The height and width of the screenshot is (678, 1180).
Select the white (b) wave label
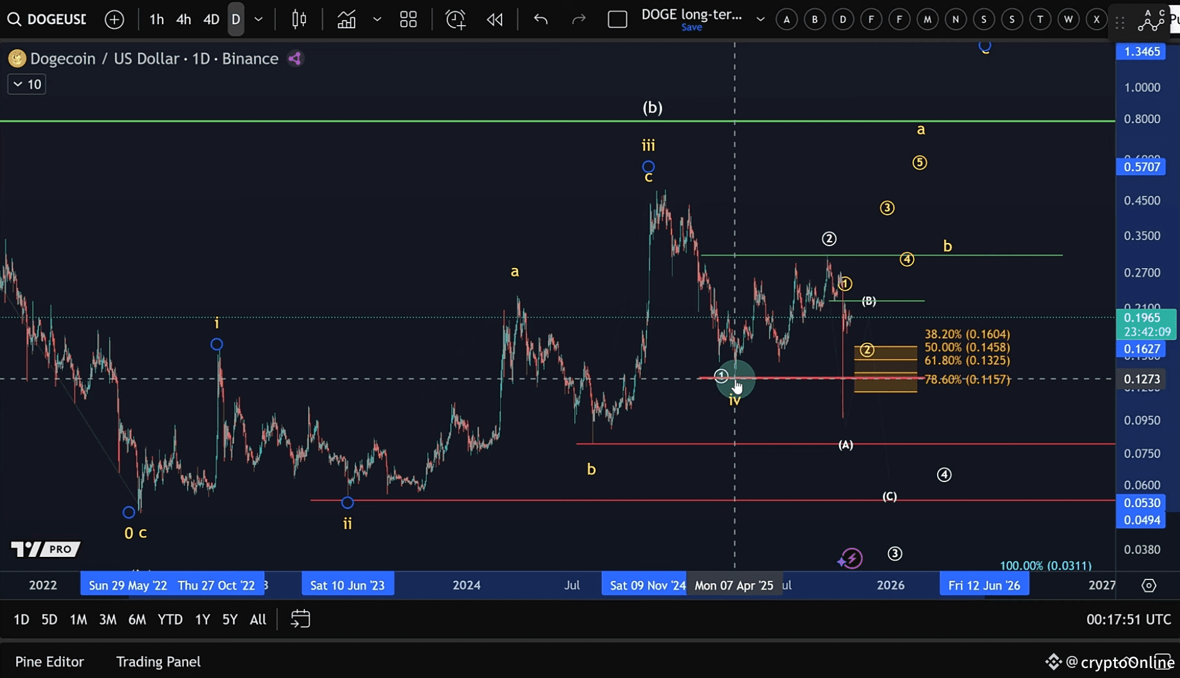pyautogui.click(x=653, y=108)
